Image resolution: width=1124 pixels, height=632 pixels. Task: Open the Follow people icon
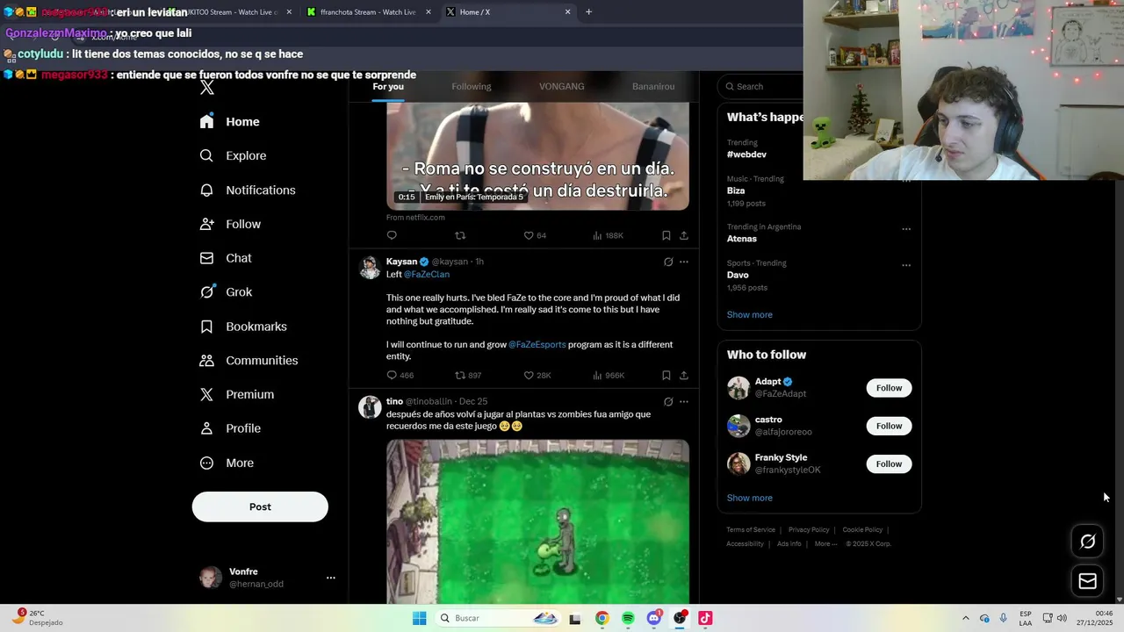(x=206, y=224)
